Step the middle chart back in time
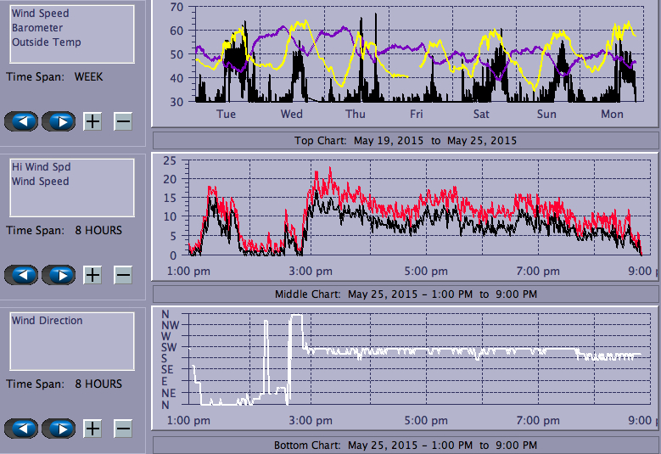This screenshot has height=454, width=661. click(x=21, y=275)
